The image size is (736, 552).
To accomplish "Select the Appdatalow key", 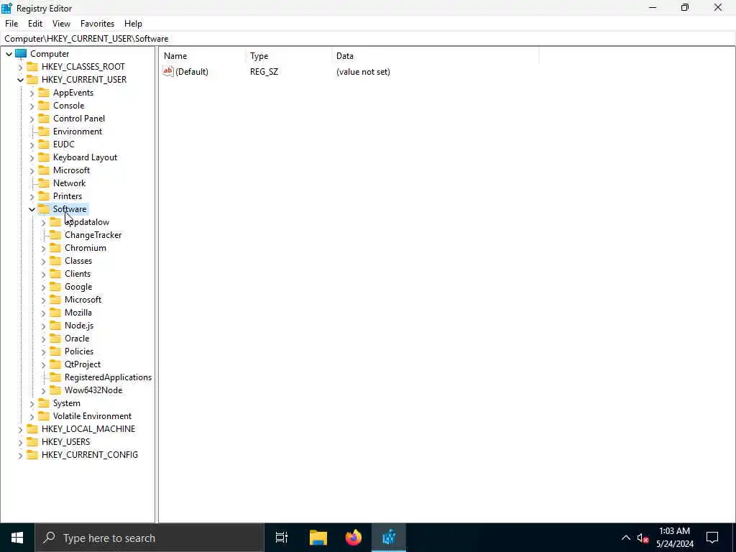I will [x=87, y=222].
